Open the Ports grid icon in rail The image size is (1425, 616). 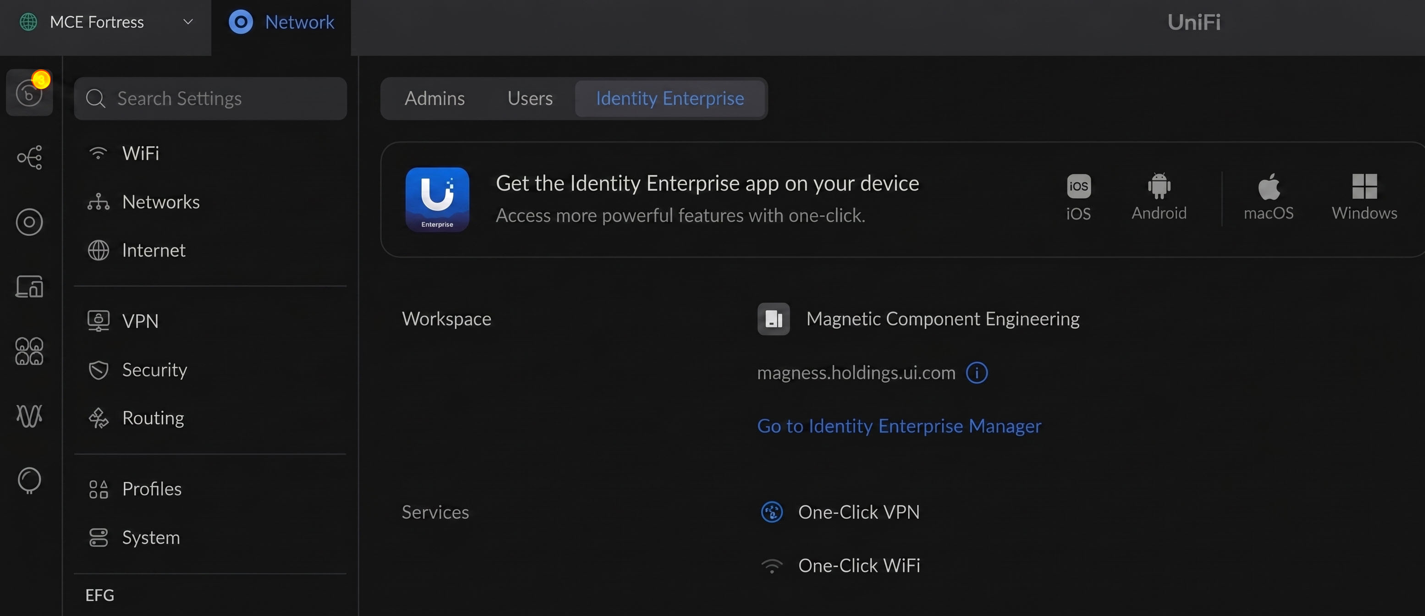point(29,351)
